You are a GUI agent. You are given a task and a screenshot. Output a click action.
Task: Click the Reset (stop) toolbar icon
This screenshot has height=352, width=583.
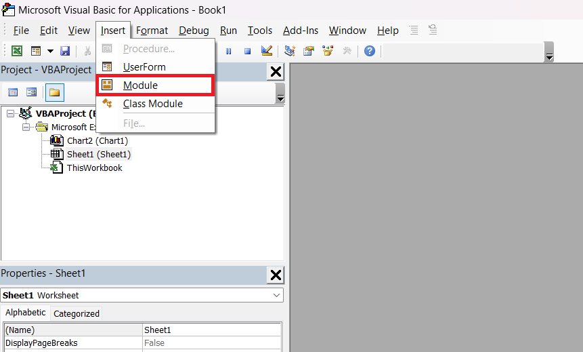click(x=247, y=51)
